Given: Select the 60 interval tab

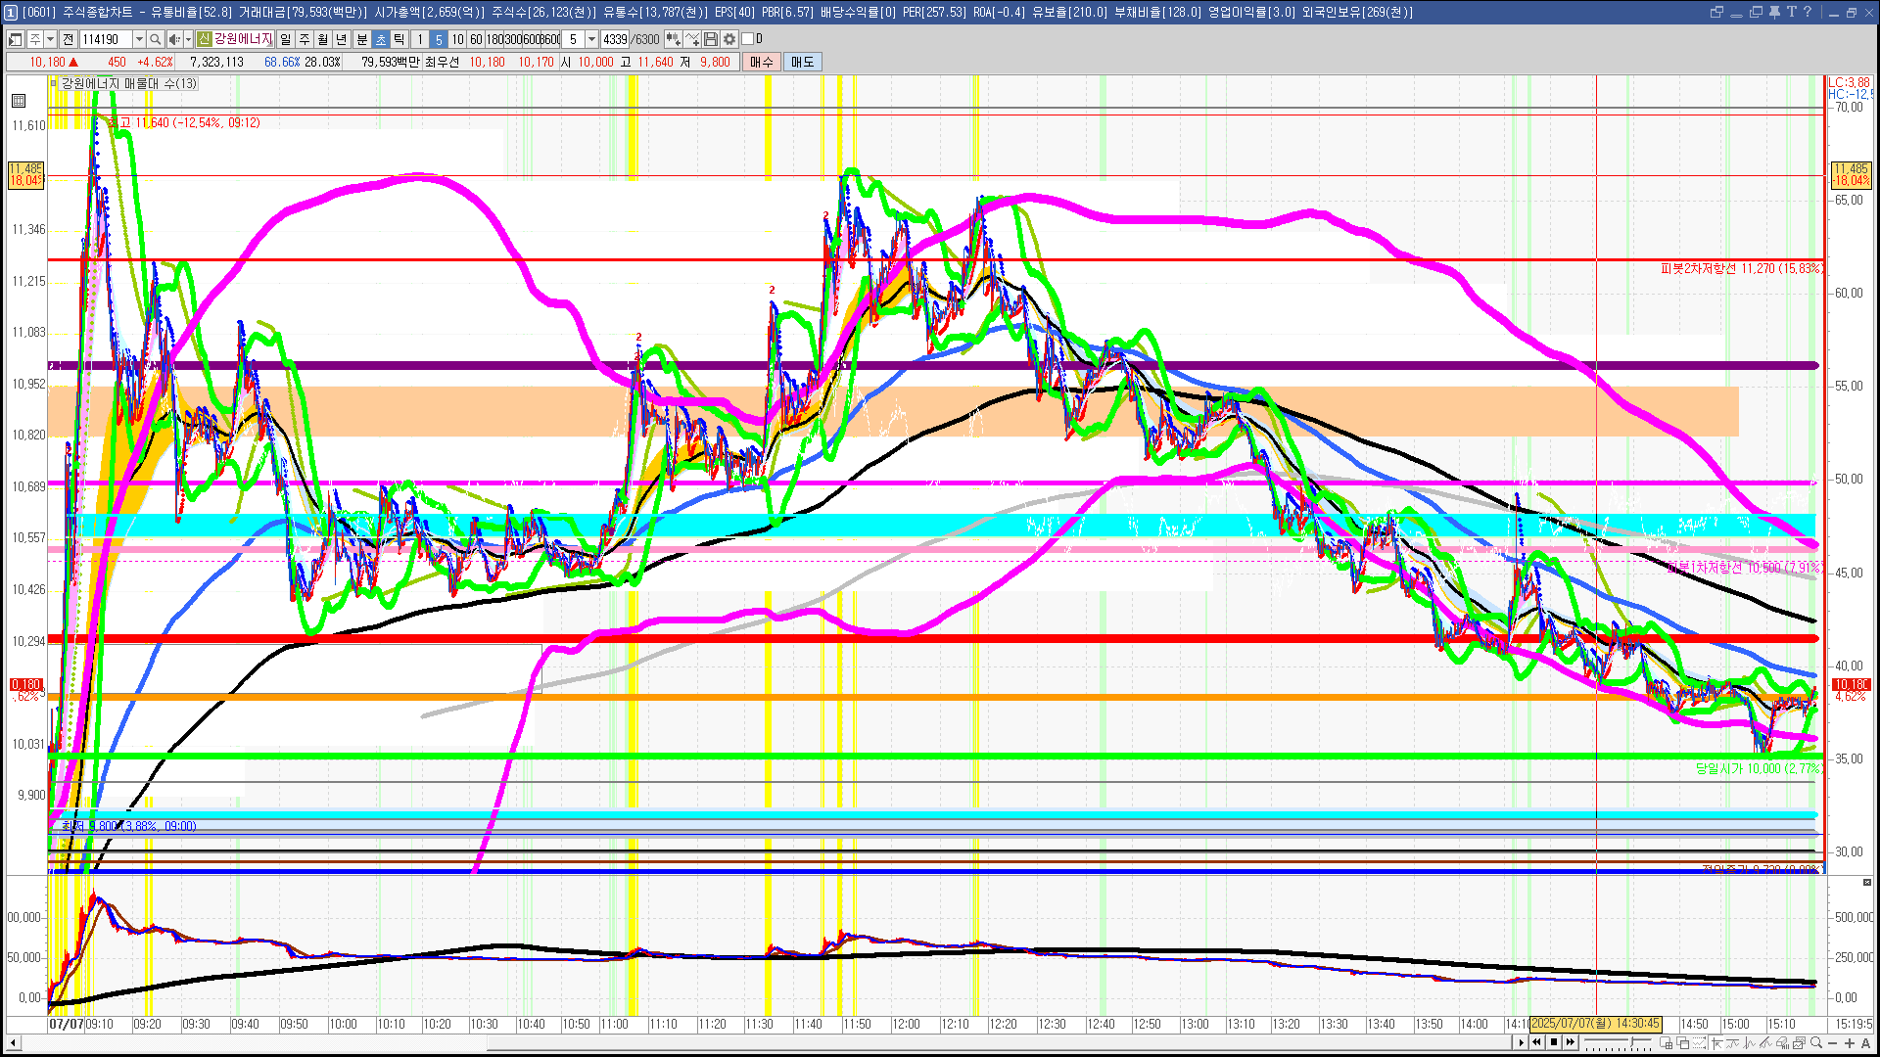Looking at the screenshot, I should tap(476, 39).
